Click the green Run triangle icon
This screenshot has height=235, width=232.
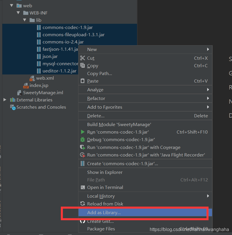pyautogui.click(x=83, y=132)
